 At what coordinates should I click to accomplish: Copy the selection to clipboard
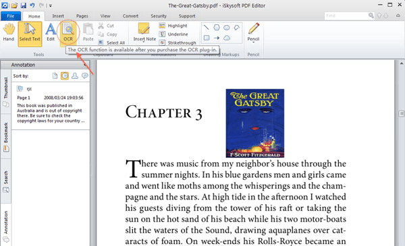(108, 34)
